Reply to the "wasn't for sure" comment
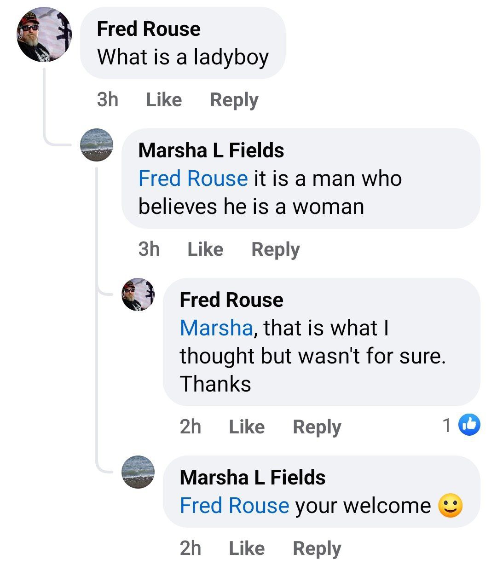This screenshot has width=497, height=565. coord(317,427)
